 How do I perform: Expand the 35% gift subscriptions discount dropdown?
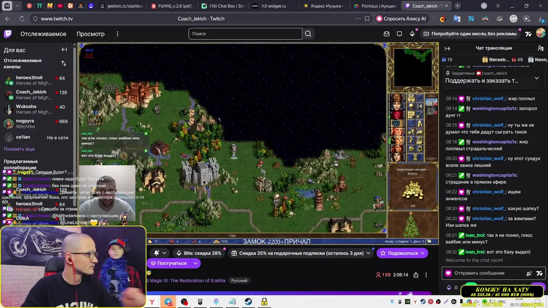click(368, 253)
